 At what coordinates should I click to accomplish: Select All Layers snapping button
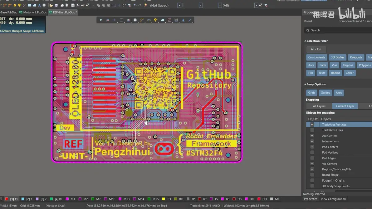pyautogui.click(x=319, y=106)
